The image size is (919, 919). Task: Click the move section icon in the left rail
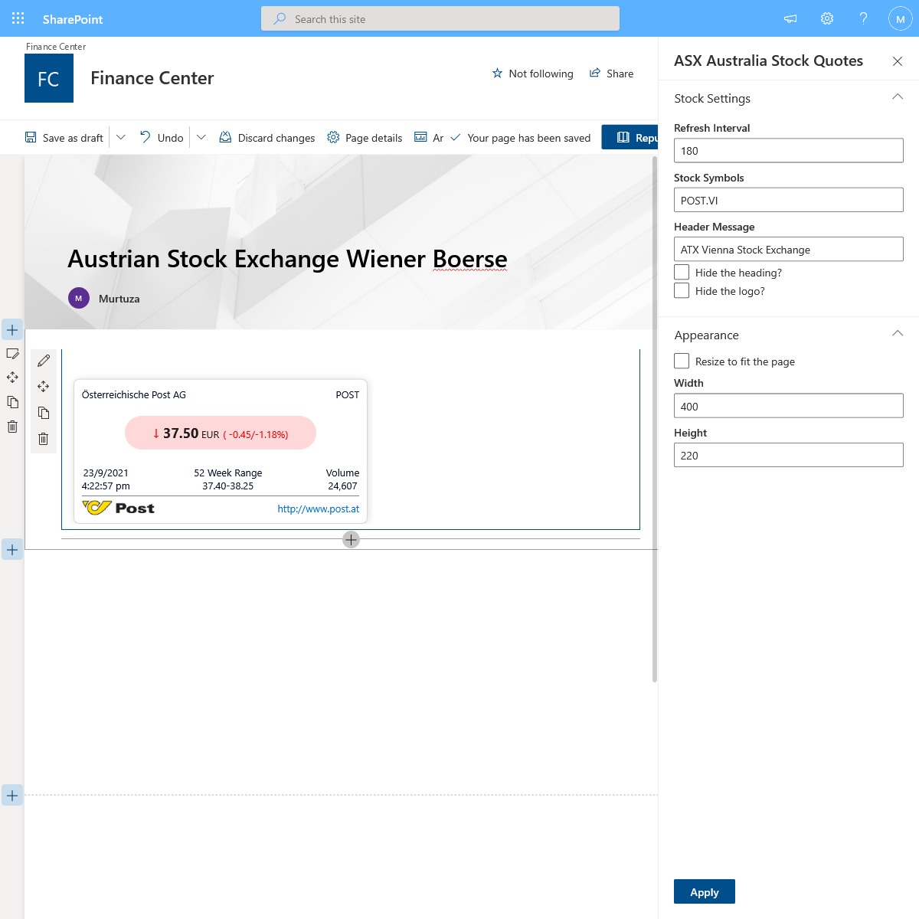(x=12, y=378)
